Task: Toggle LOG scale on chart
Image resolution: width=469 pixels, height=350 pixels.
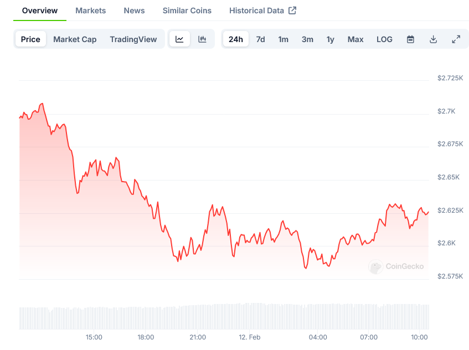Action: (384, 39)
